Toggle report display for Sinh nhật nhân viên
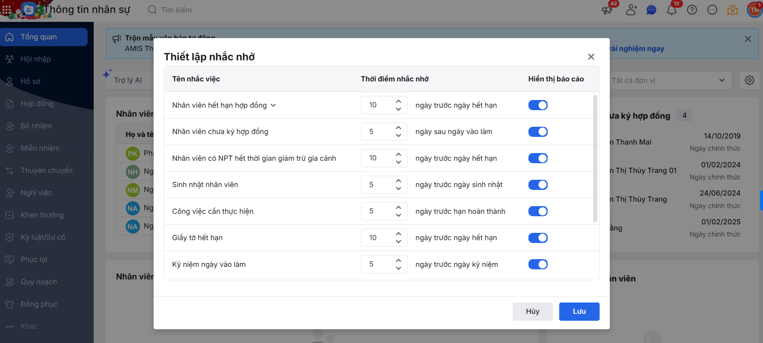 click(x=537, y=185)
